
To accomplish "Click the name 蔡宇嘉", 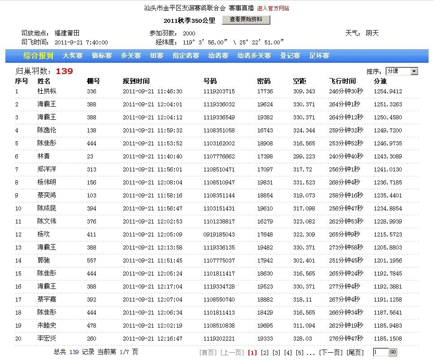I will coord(47,300).
